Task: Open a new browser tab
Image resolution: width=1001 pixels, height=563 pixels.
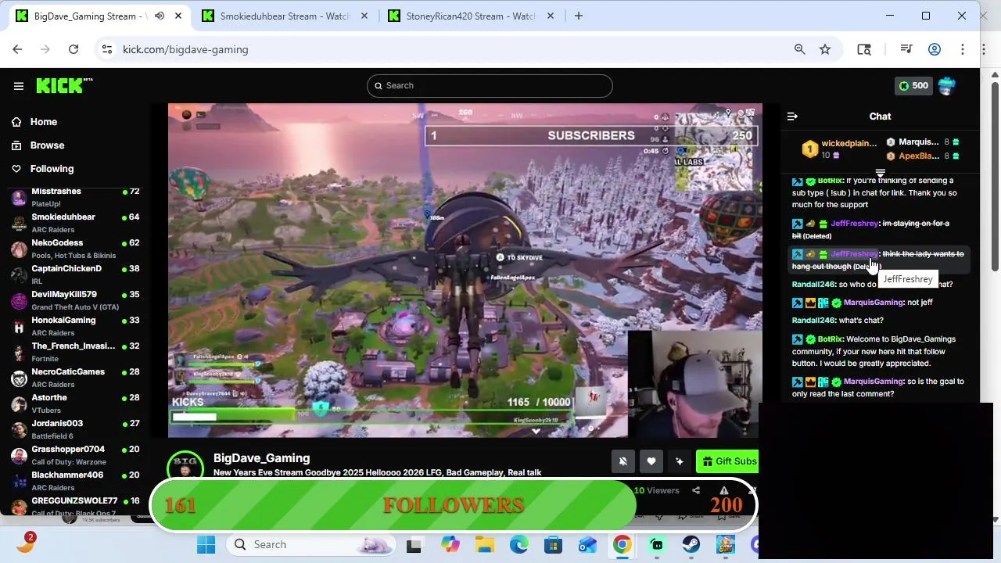Action: tap(579, 16)
